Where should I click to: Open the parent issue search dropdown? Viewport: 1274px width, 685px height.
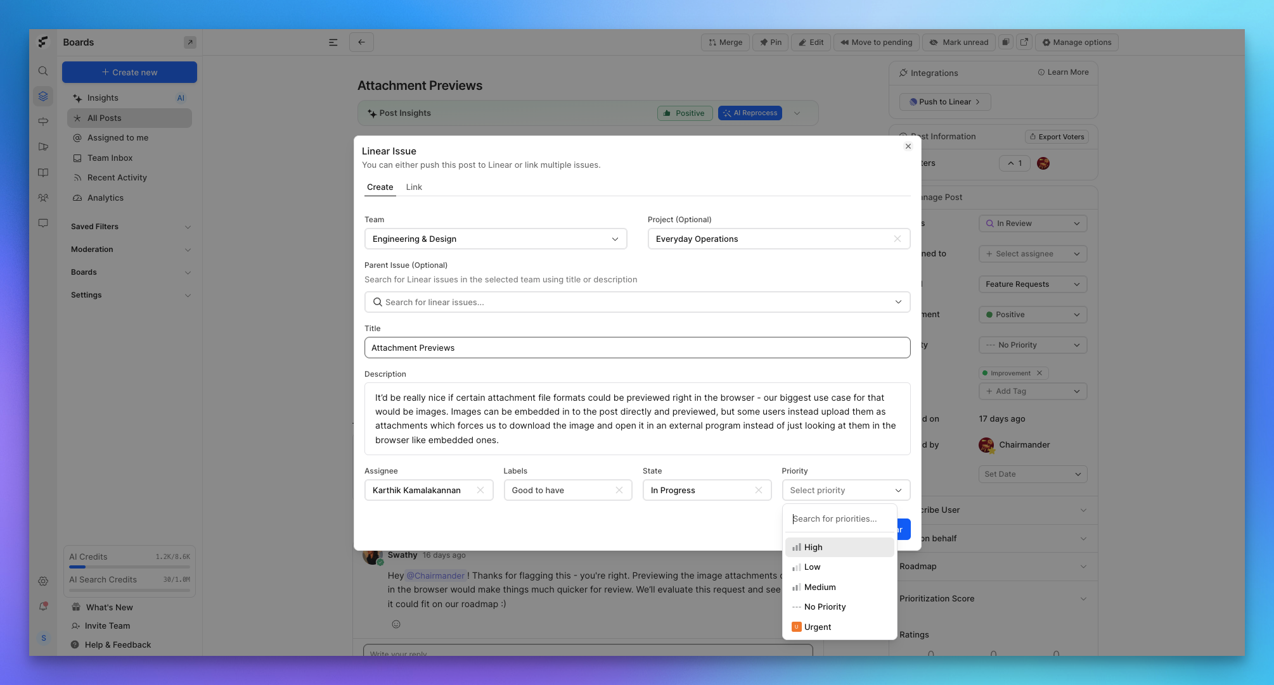[637, 302]
